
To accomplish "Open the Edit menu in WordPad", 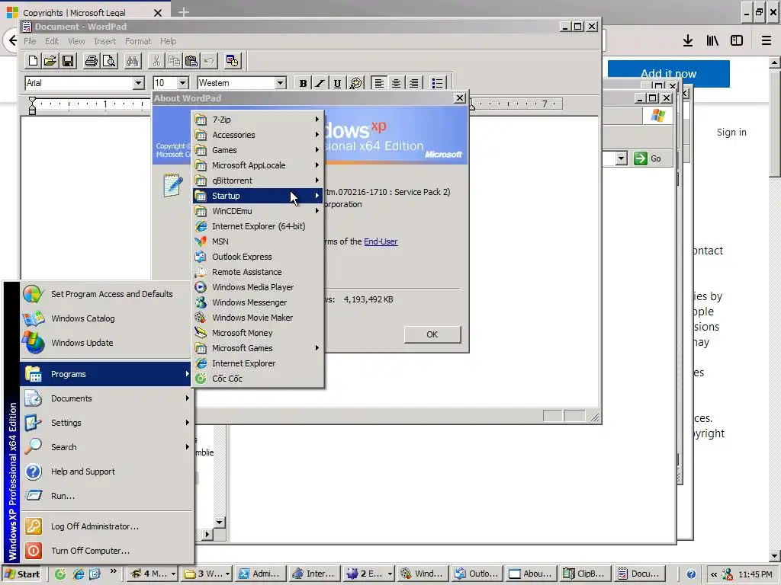I will click(x=52, y=41).
